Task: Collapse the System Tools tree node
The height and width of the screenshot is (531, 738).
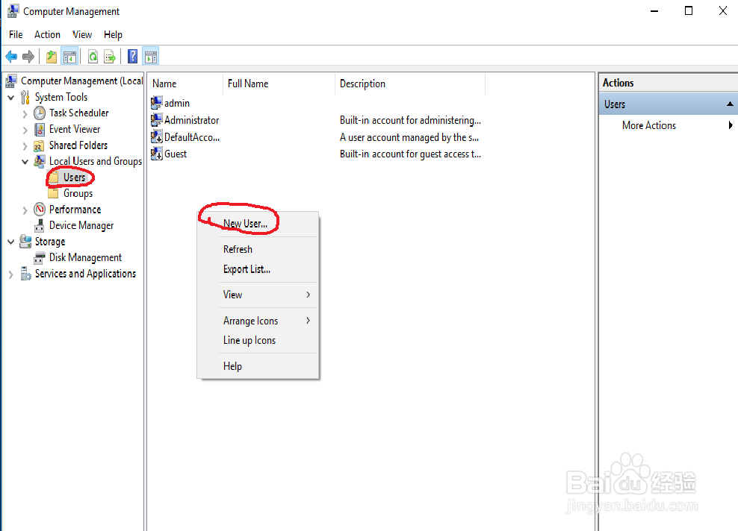Action: tap(10, 98)
